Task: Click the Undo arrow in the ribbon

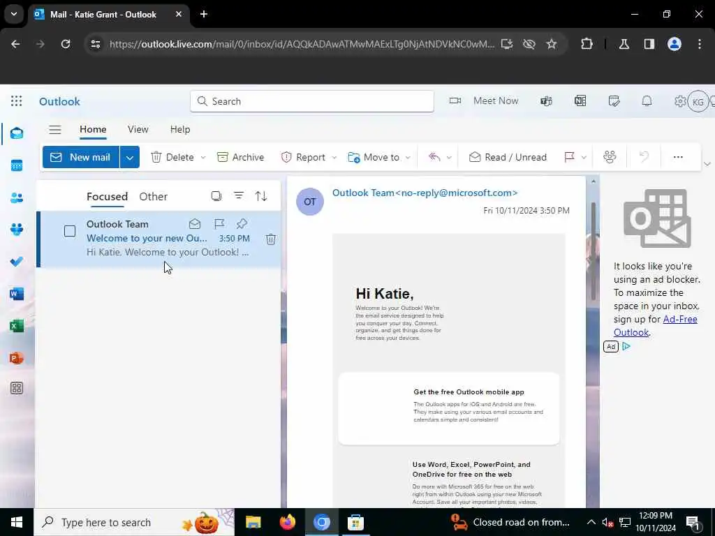Action: [x=644, y=157]
